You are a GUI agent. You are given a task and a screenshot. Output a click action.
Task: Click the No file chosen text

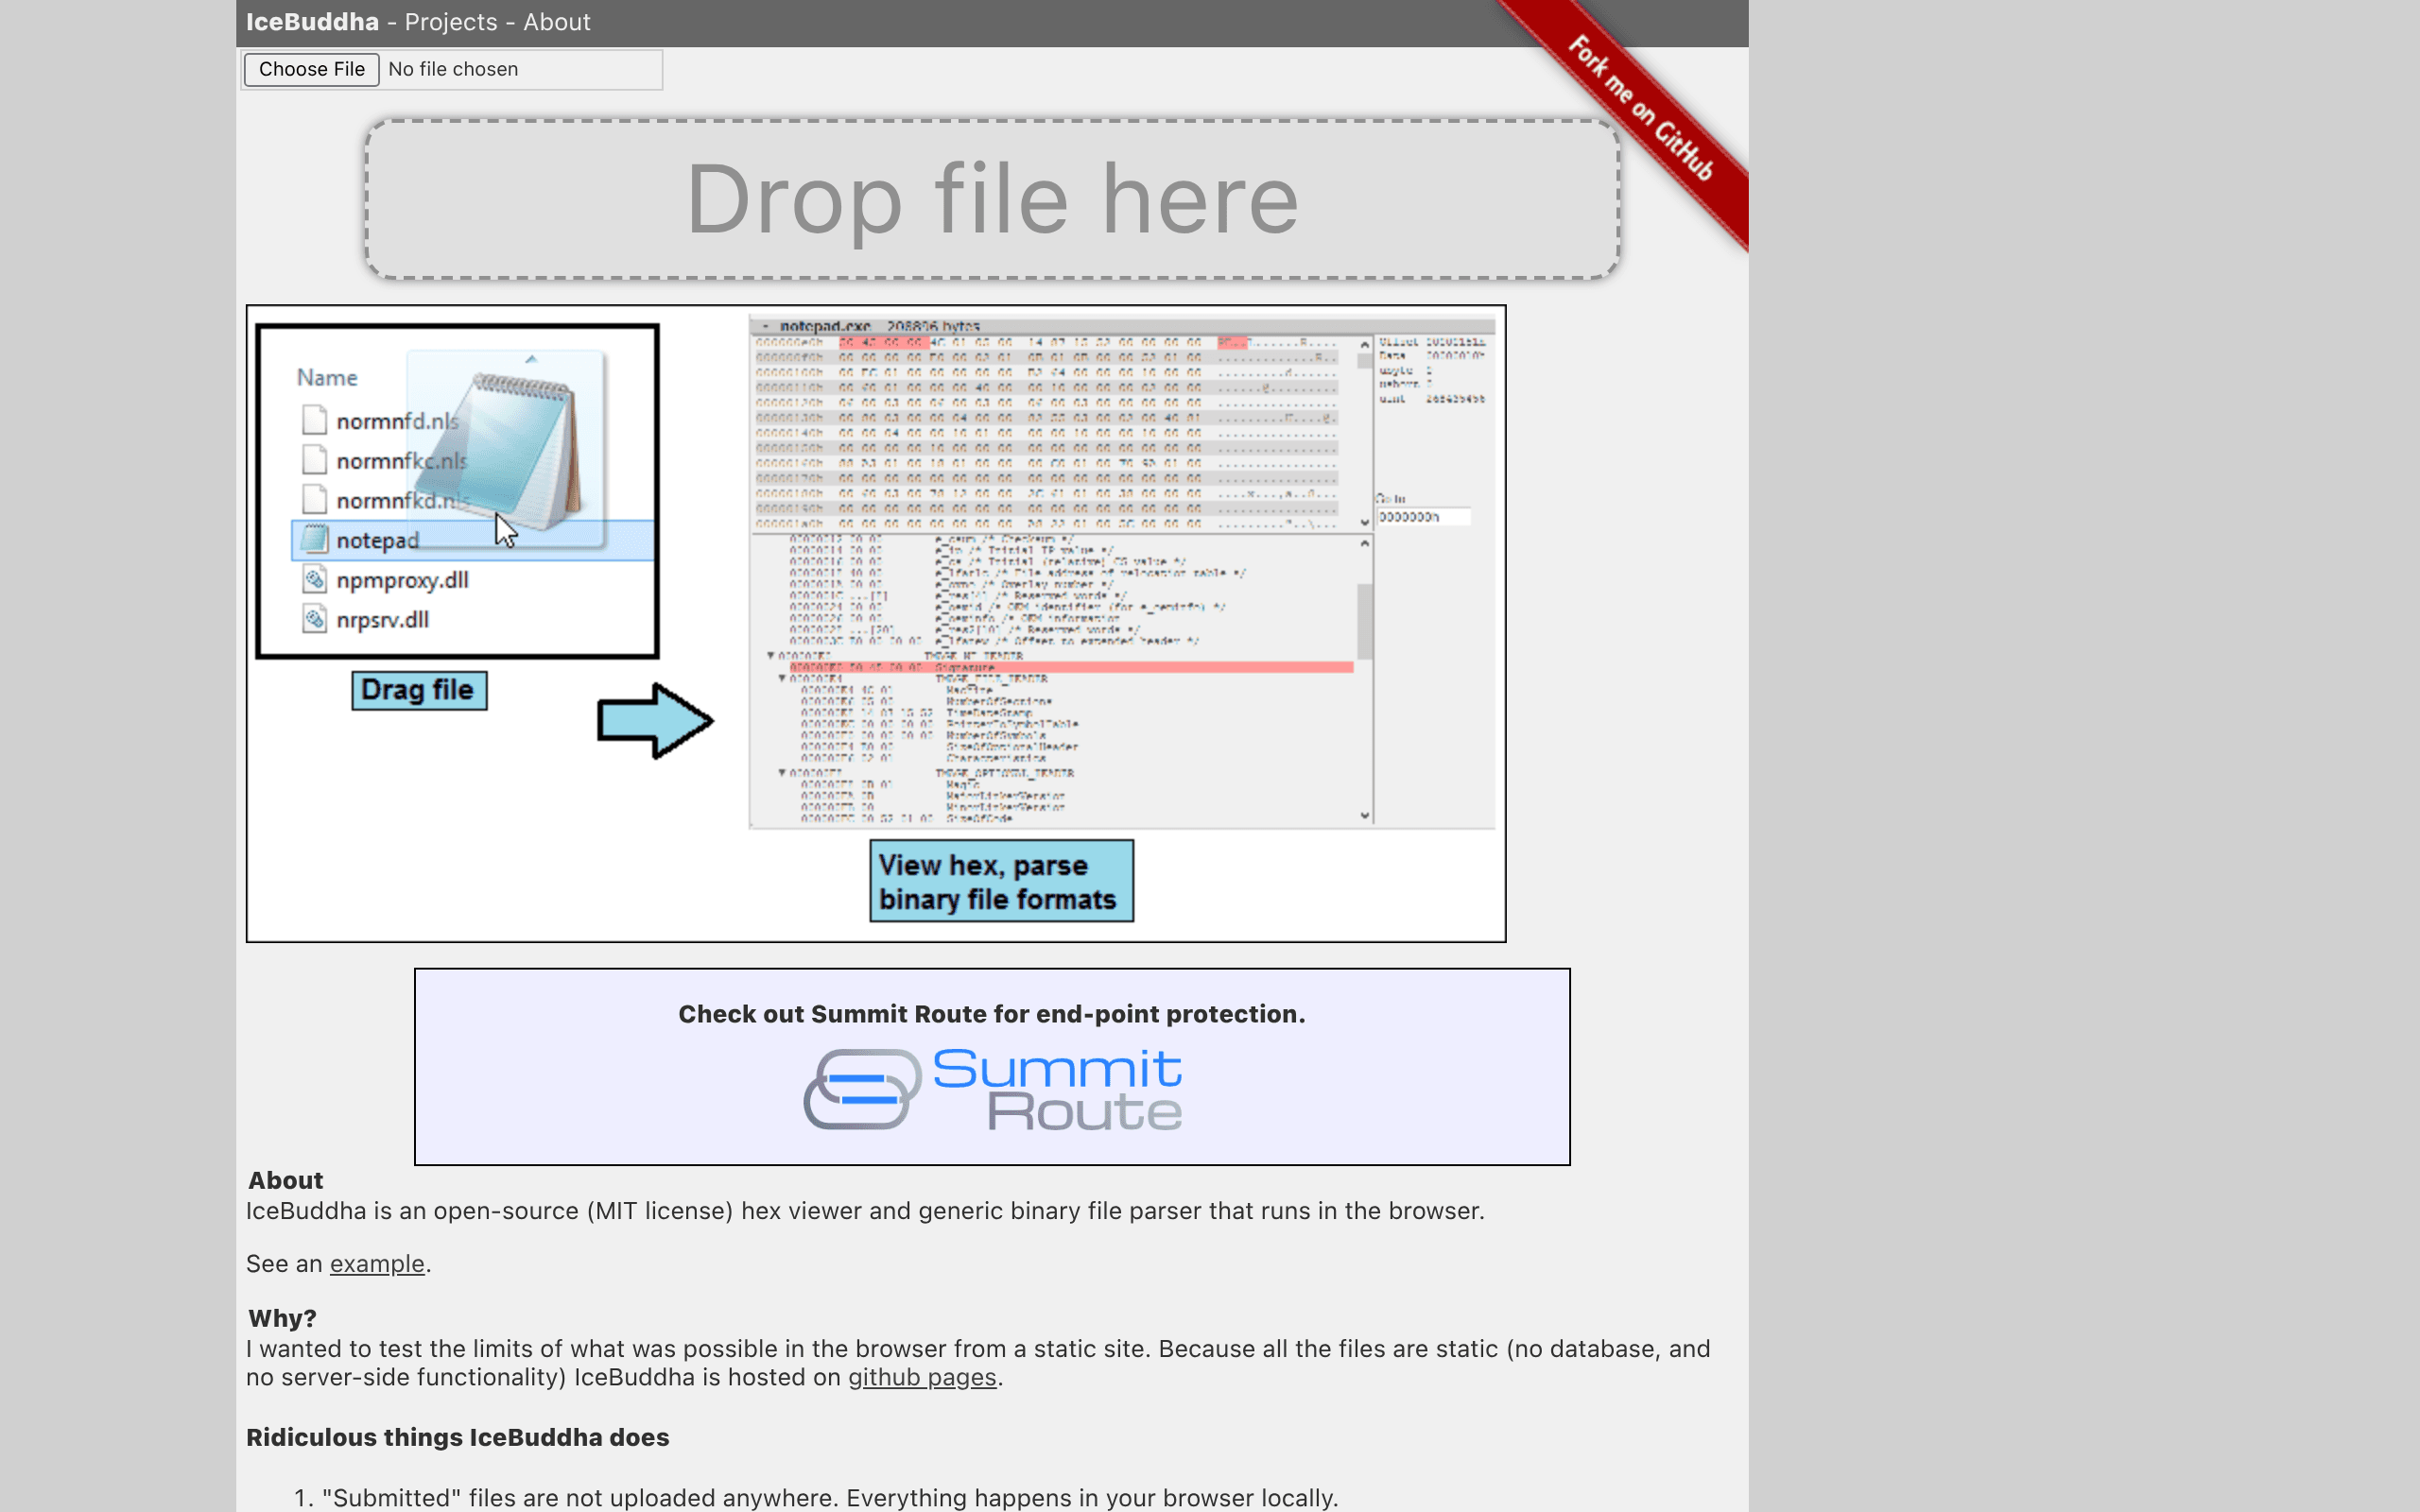(x=453, y=69)
